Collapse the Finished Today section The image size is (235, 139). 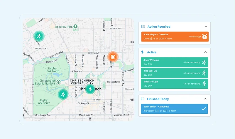pyautogui.click(x=206, y=99)
